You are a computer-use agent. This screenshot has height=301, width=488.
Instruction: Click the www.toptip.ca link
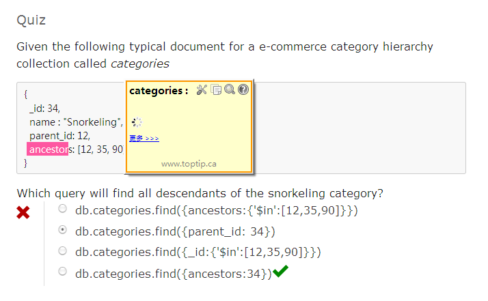click(189, 164)
